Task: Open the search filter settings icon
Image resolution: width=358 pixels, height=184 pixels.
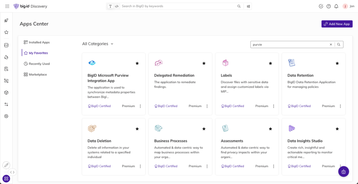Action: [249, 6]
